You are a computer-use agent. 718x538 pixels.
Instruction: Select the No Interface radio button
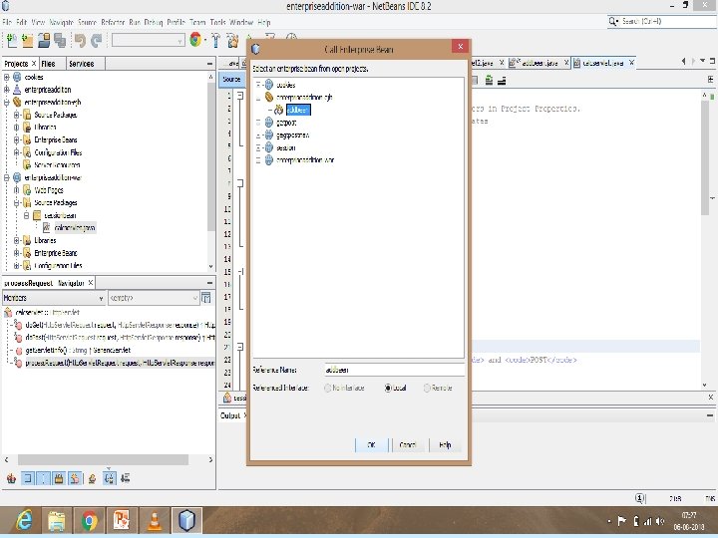point(327,388)
